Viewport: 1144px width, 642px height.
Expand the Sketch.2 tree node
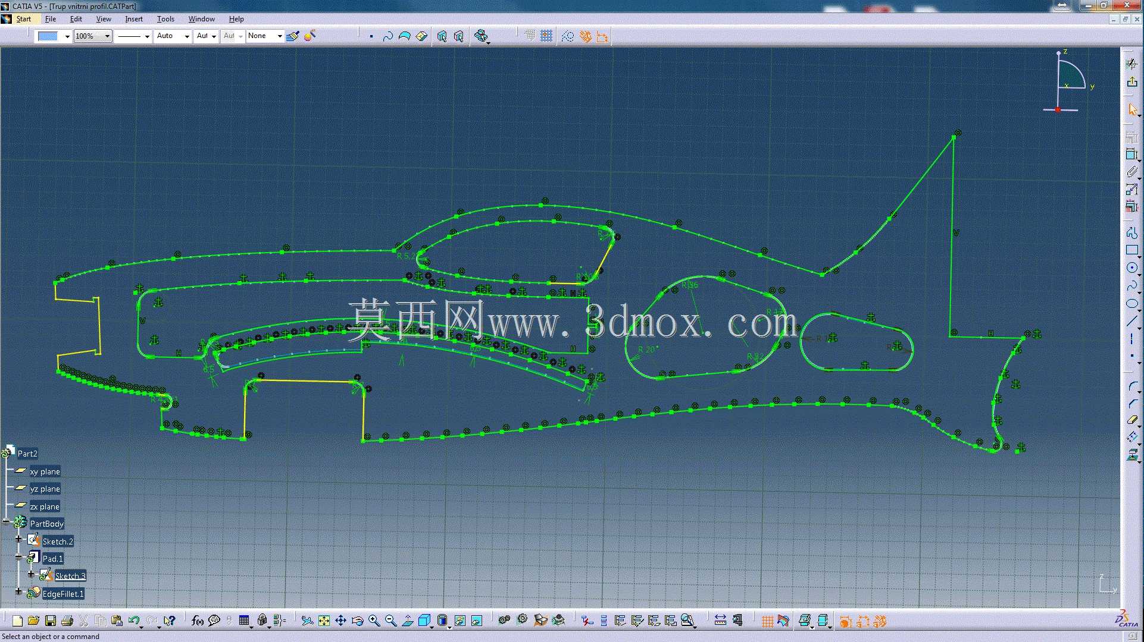pos(18,540)
